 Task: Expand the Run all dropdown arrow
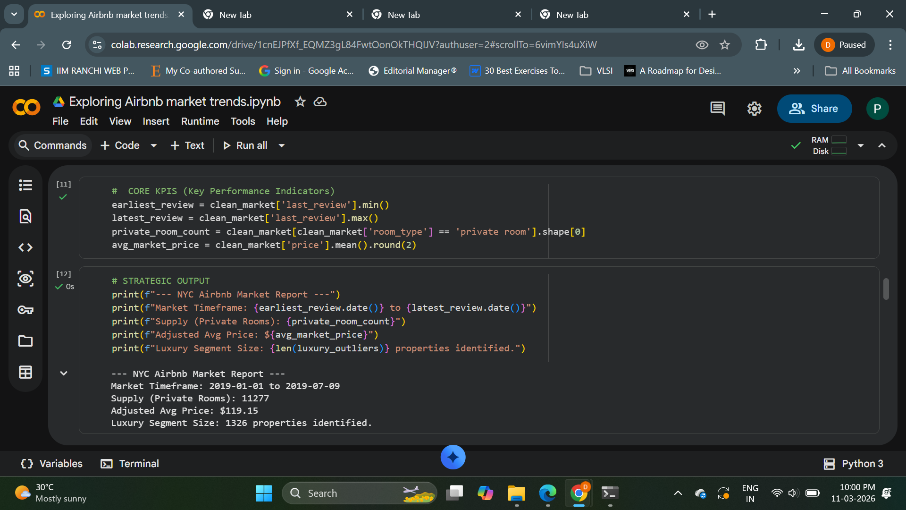click(x=282, y=145)
